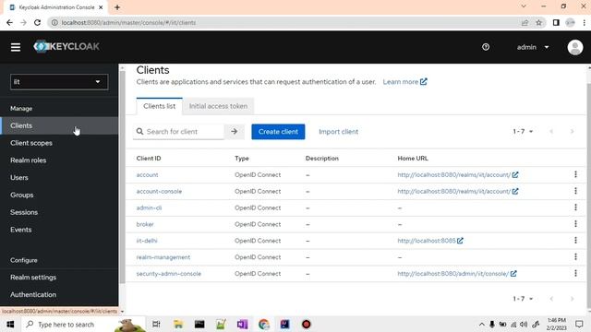Focus the Search for client field
591x332 pixels.
tap(178, 132)
